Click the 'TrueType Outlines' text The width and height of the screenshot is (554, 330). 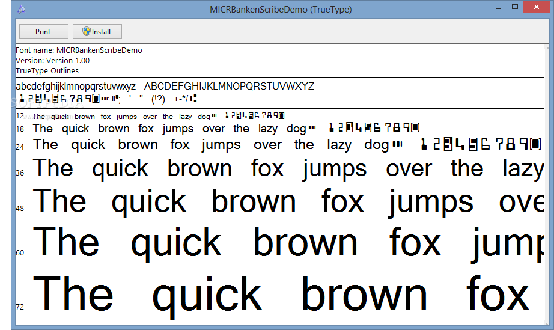coord(47,71)
